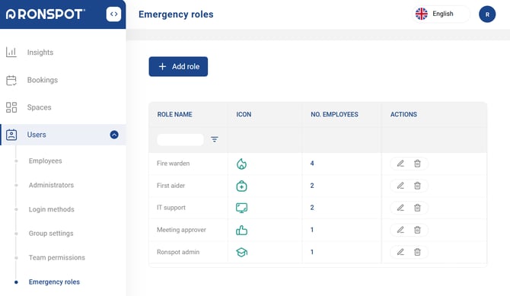The width and height of the screenshot is (510, 296).
Task: Click the ICON column header
Action: point(244,114)
